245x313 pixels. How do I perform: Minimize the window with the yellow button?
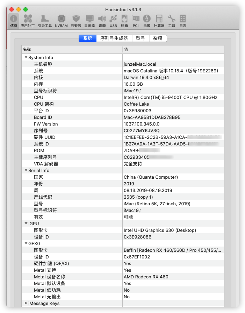pyautogui.click(x=19, y=9)
